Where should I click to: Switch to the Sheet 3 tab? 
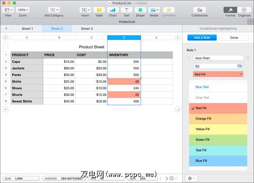point(86,29)
